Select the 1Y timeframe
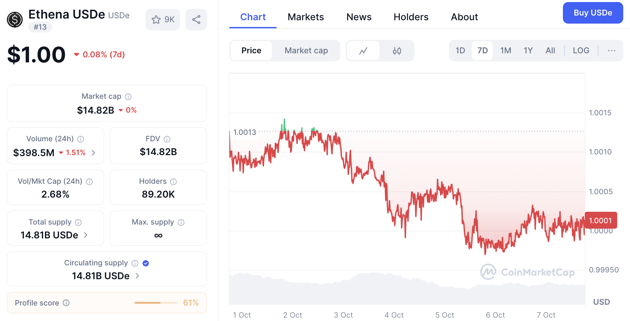630x321 pixels. 528,50
